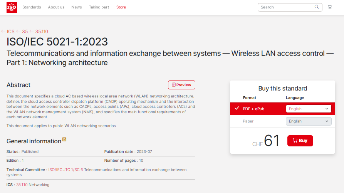This screenshot has width=344, height=193.
Task: Open the Paper language dropdown
Action: coord(308,121)
